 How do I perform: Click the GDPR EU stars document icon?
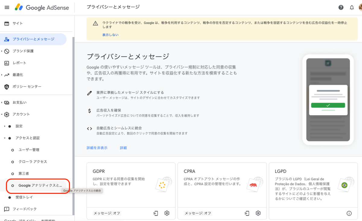tap(163, 185)
